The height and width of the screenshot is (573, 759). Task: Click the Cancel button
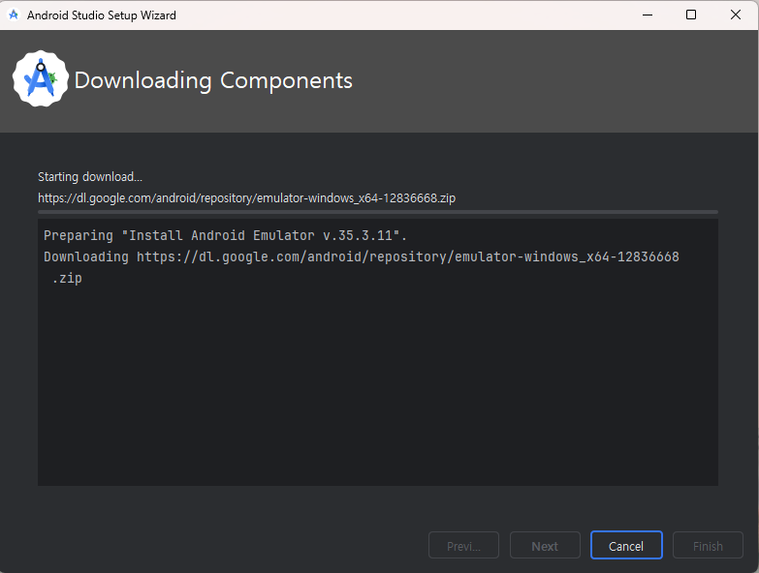point(626,546)
